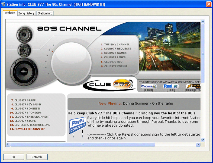Image resolution: width=213 pixels, height=163 pixels.
Task: Click the vertical scrollbar thumb
Action: tap(203, 54)
